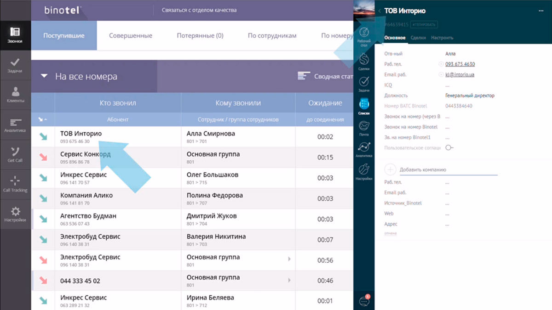Click Кому звонили column header
The width and height of the screenshot is (552, 310).
pyautogui.click(x=238, y=103)
